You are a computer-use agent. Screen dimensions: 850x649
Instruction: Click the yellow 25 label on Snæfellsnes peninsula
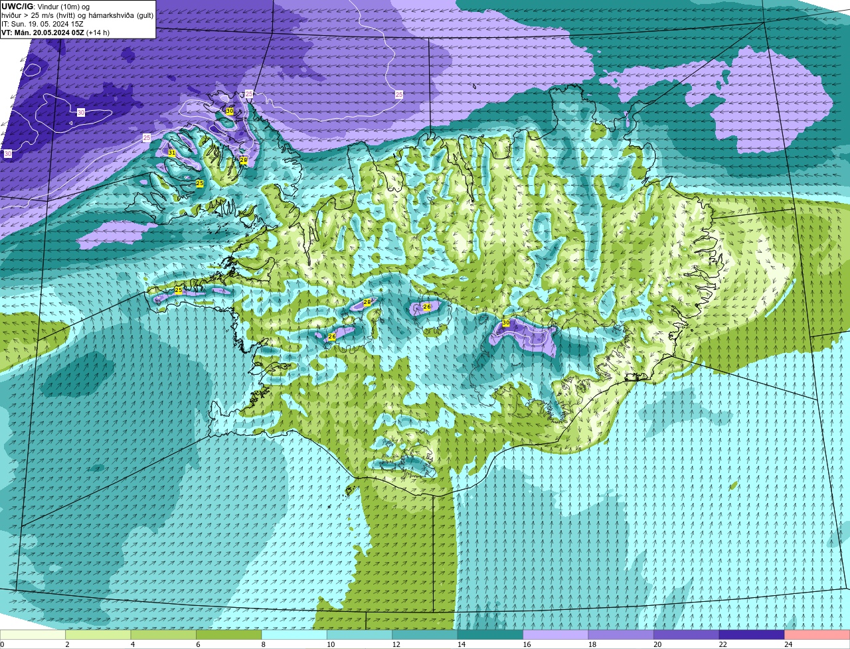178,291
